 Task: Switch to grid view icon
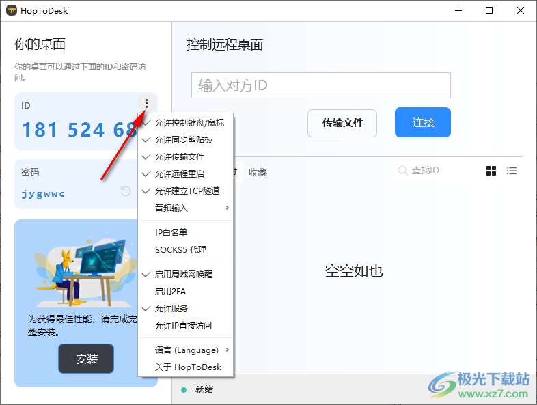pos(491,171)
